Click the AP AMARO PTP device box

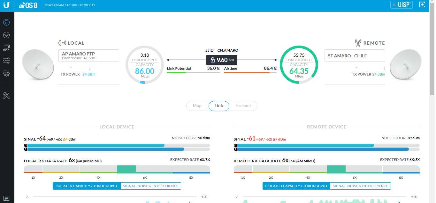(x=89, y=55)
